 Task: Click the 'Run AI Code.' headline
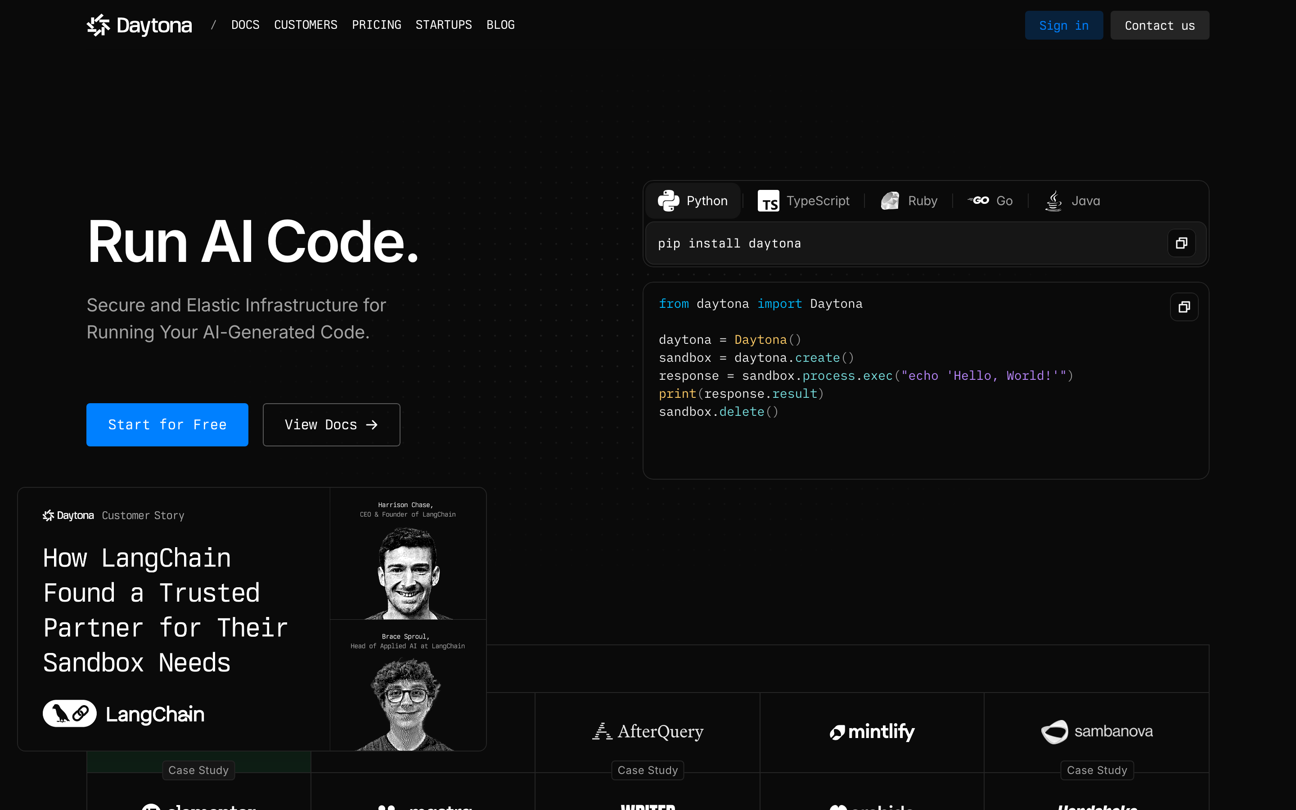click(x=252, y=242)
